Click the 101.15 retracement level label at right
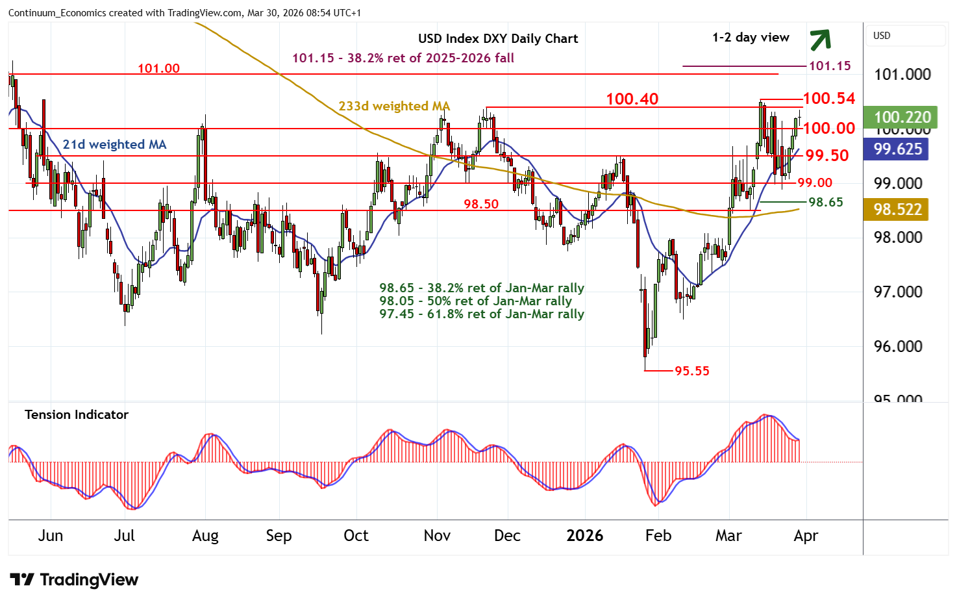 click(830, 66)
